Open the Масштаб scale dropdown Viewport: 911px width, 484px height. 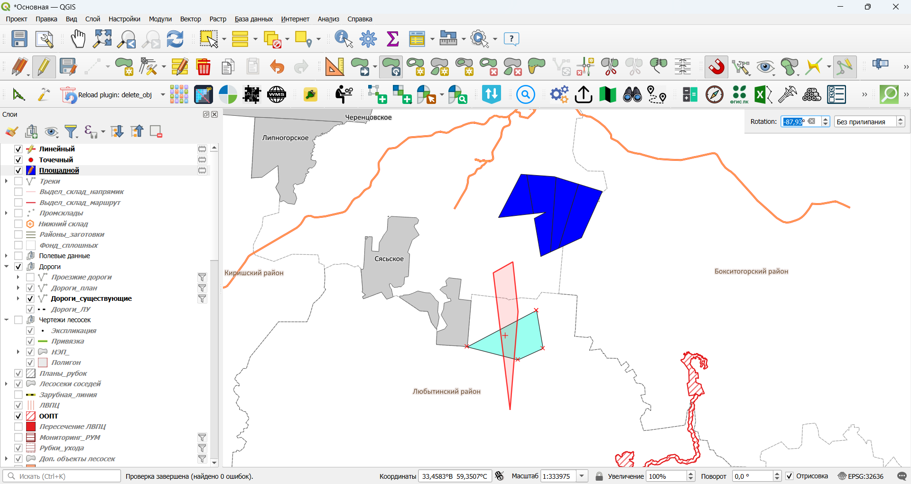point(583,476)
